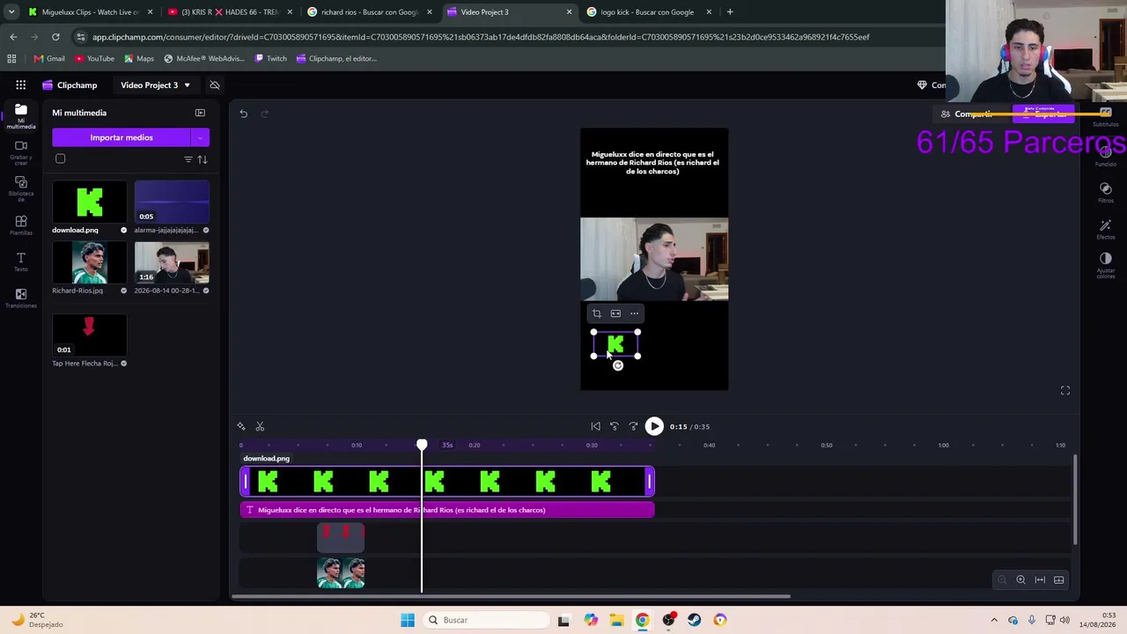Show hidden system tray icons

click(x=994, y=620)
